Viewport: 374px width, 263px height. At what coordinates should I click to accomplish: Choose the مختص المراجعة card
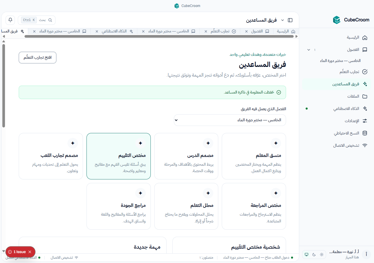[x=254, y=206]
